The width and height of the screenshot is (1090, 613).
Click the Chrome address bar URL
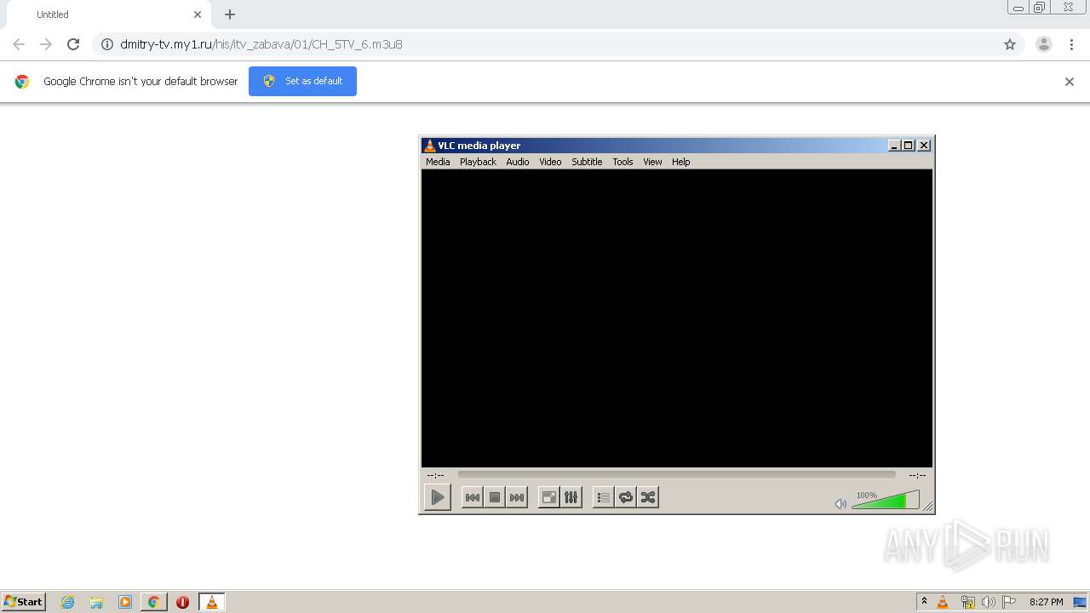tap(261, 44)
